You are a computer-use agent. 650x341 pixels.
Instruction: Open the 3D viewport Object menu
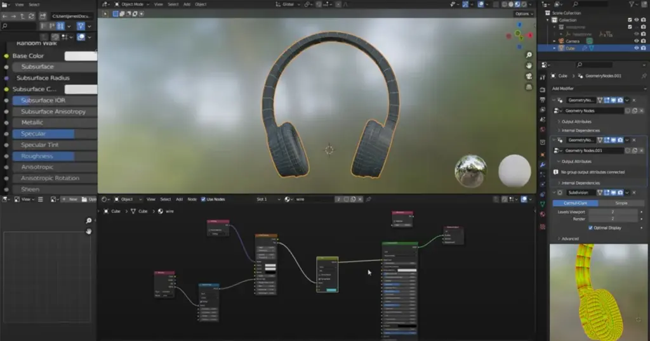[201, 4]
